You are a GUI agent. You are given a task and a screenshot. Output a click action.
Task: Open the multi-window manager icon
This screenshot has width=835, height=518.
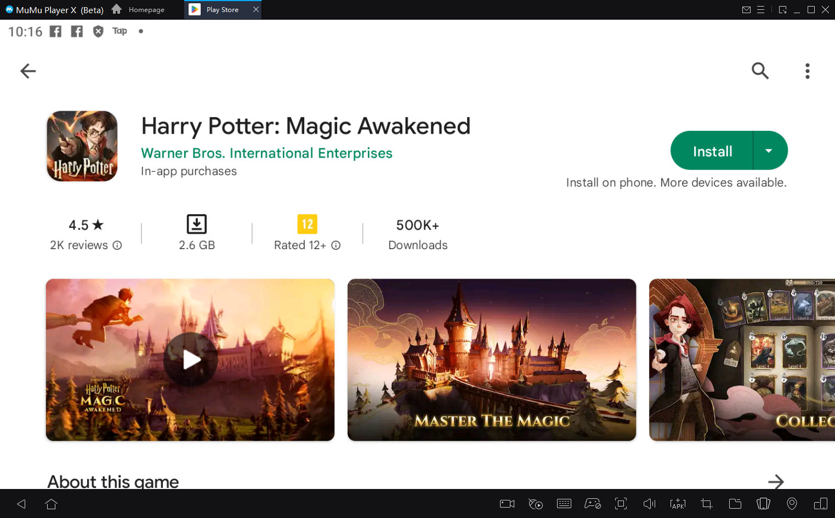pos(821,504)
